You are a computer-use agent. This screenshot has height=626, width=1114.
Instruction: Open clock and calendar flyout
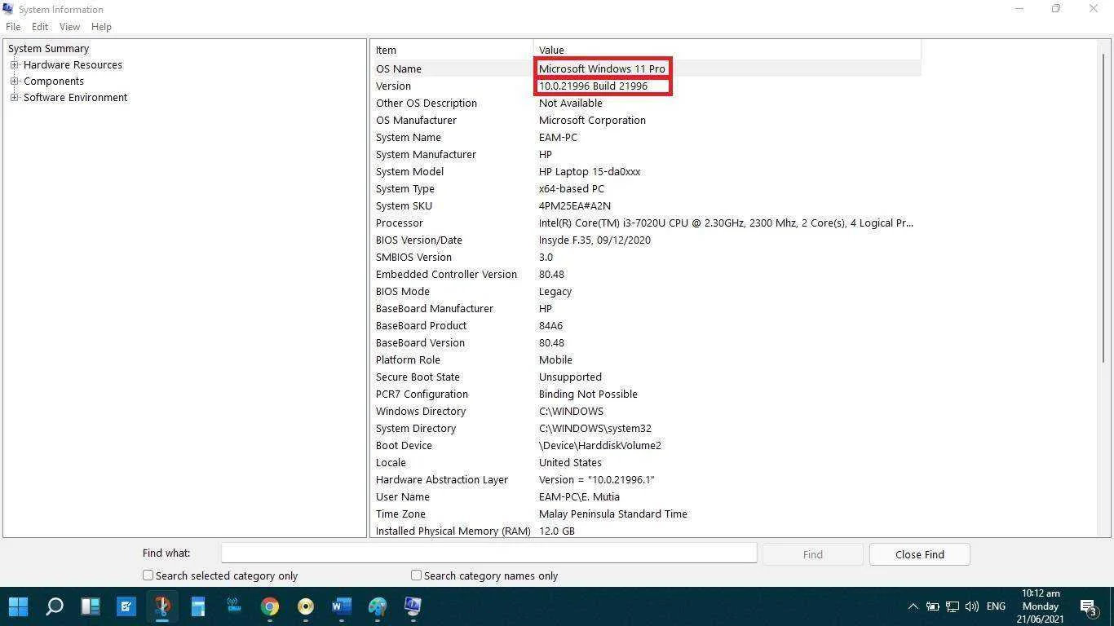[x=1040, y=606]
